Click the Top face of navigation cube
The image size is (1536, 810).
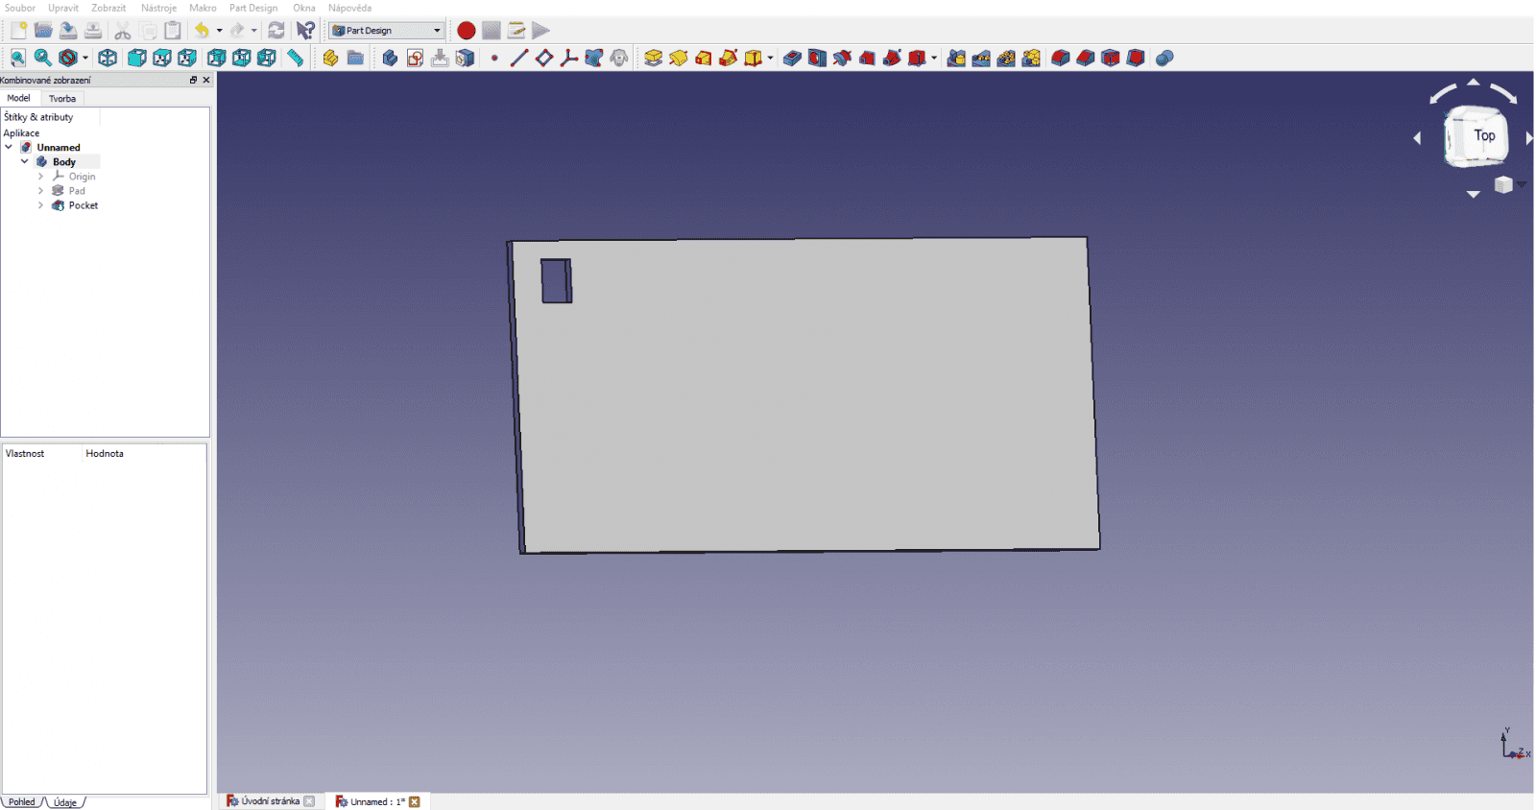1483,136
